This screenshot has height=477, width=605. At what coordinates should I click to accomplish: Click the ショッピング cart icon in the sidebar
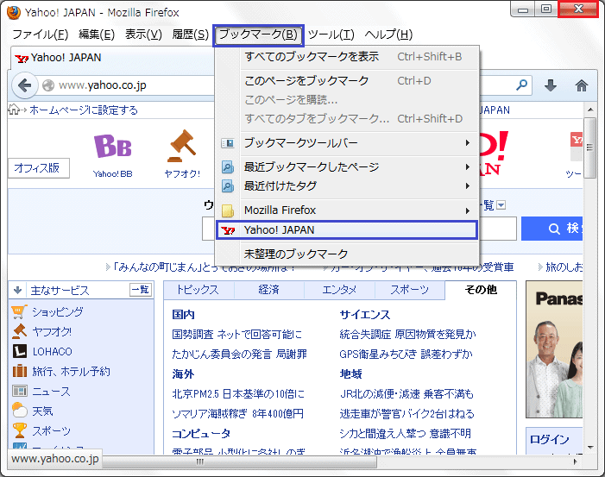tap(19, 311)
